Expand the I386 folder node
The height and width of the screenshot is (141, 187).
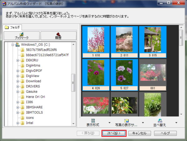pyautogui.click(x=18, y=102)
